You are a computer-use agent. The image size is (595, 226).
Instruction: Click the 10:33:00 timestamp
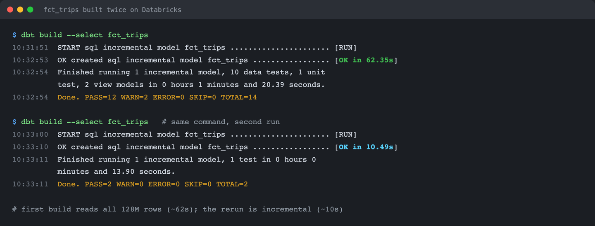[x=30, y=134]
